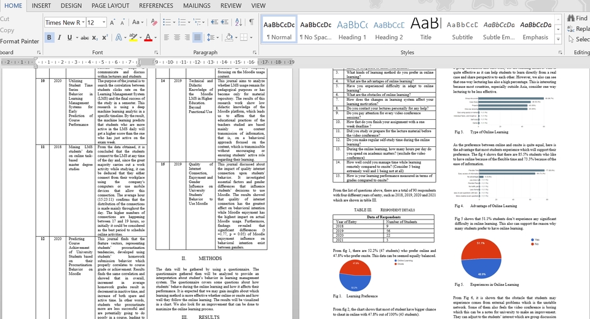Open Text Effects and Typography

119,37
